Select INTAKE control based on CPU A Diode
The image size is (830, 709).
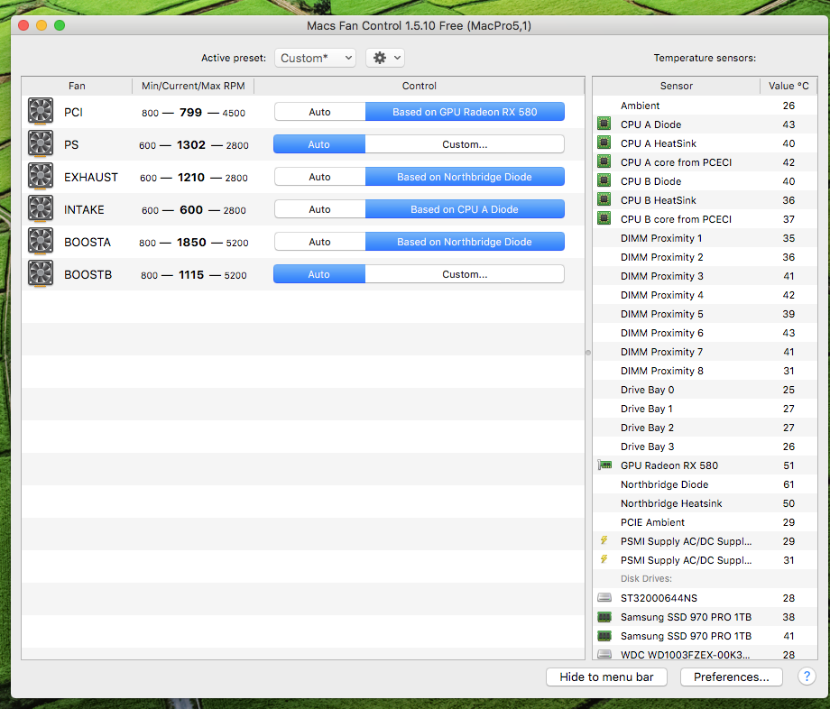point(465,209)
